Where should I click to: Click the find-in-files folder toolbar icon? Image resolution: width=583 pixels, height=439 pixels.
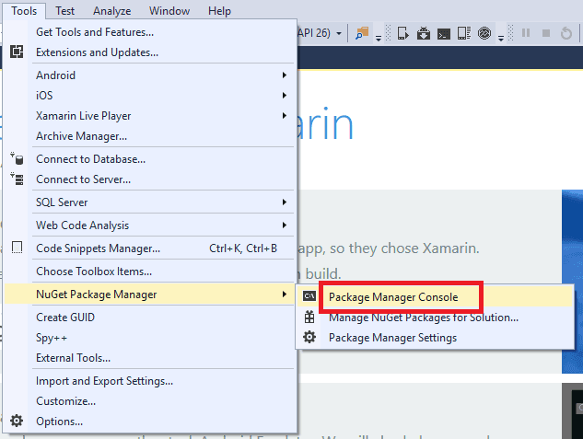[x=362, y=34]
